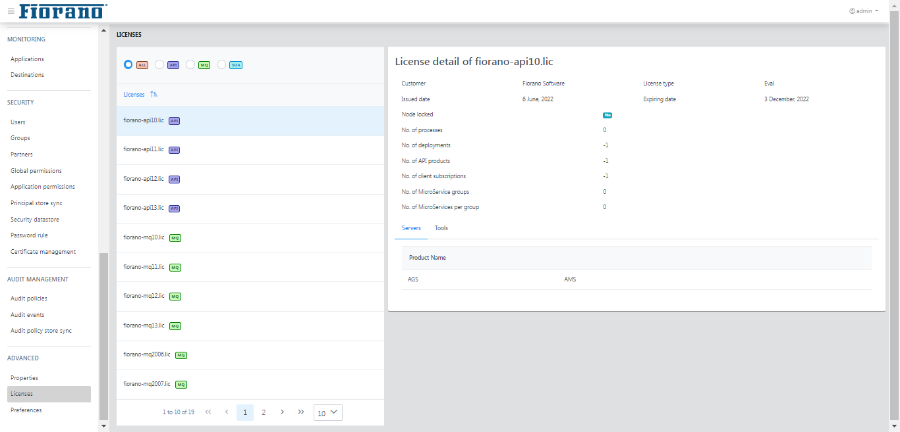Screen dimensions: 900x432
Task: Open Security datastore page
Action: (x=35, y=220)
